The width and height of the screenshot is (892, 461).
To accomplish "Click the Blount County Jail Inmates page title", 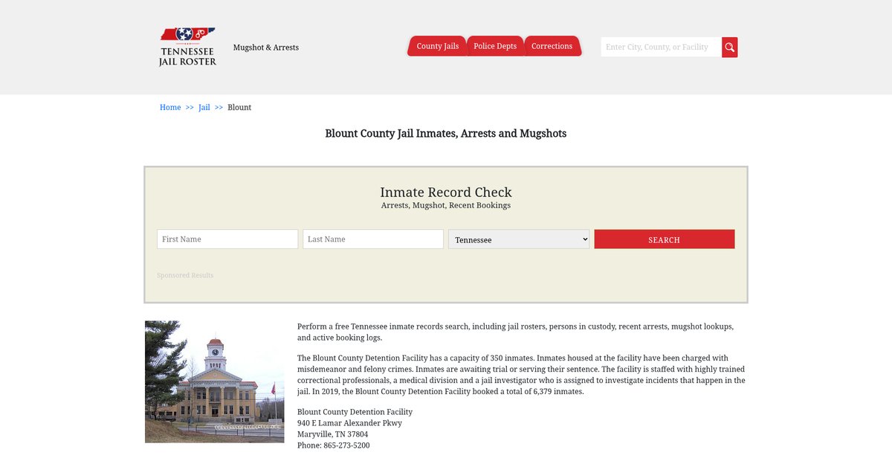I will click(x=446, y=134).
